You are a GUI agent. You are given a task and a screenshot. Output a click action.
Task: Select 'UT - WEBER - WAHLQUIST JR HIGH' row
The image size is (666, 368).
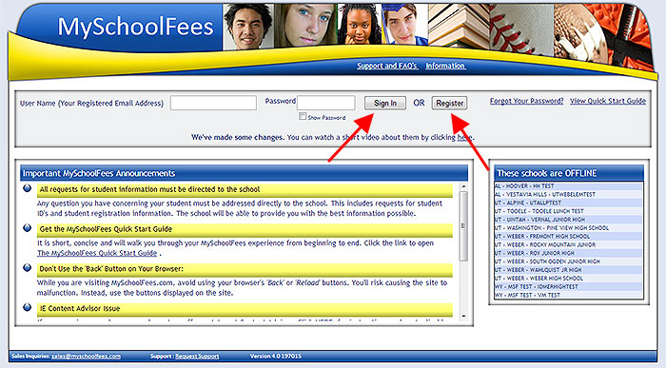568,270
